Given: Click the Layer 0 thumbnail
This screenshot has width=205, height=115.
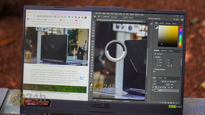Looking at the screenshot, I should [156, 90].
